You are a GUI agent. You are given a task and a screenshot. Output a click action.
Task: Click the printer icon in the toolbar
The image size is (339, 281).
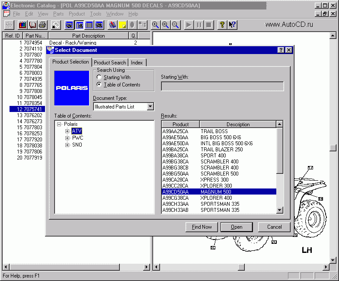(x=42, y=25)
